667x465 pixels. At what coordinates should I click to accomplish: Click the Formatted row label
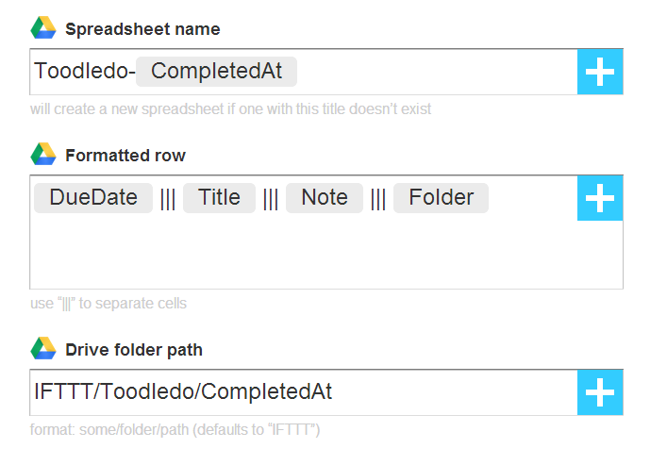125,156
